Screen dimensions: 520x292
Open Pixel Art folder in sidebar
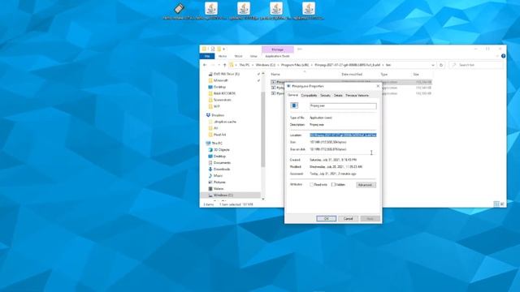(217, 135)
